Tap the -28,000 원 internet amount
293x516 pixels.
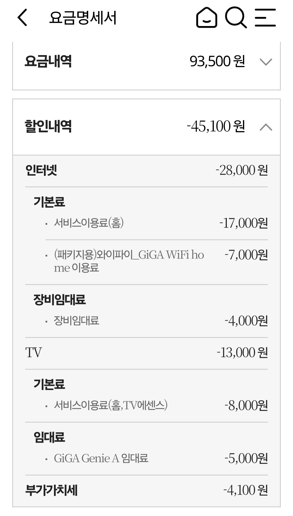coord(242,170)
